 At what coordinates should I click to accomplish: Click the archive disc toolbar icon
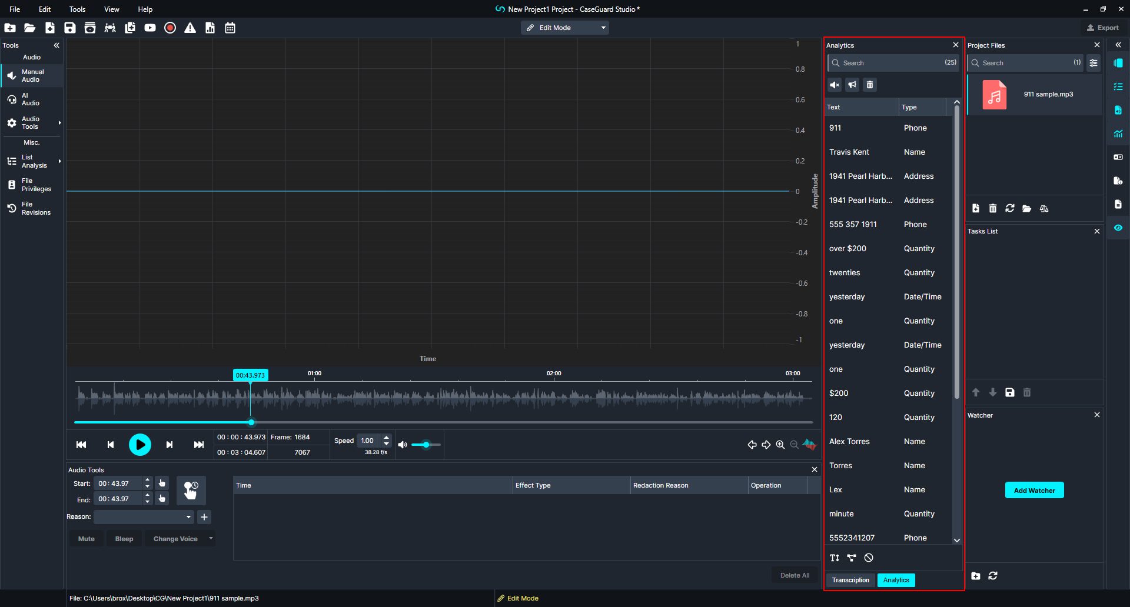click(x=90, y=28)
